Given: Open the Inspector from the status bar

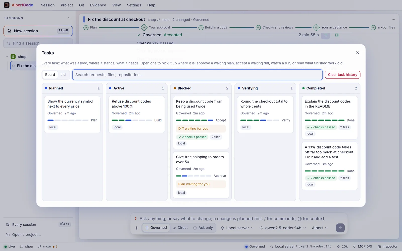Looking at the screenshot, I should click(x=387, y=246).
